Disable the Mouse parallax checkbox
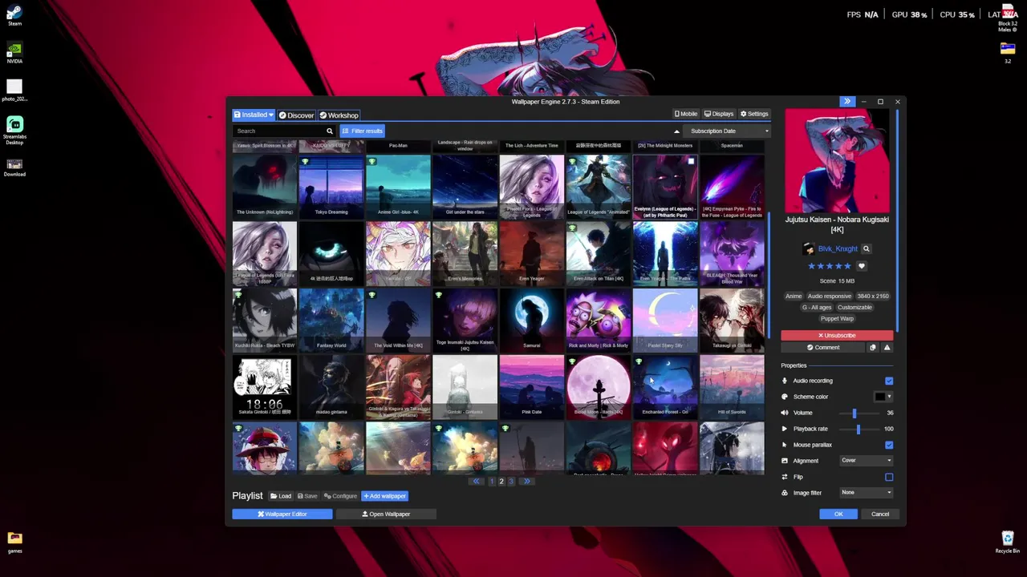This screenshot has width=1027, height=577. [889, 445]
